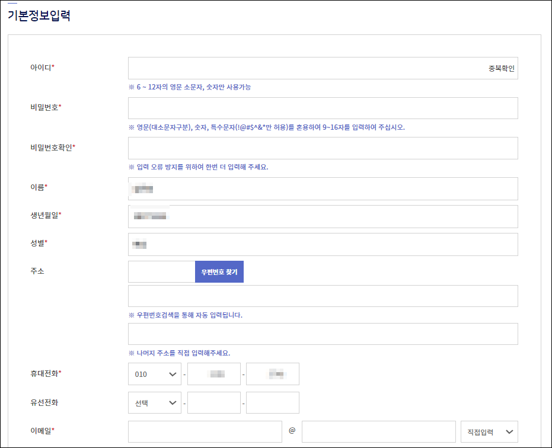The height and width of the screenshot is (448, 552).
Task: Click the 성별 gender input field
Action: (x=323, y=244)
